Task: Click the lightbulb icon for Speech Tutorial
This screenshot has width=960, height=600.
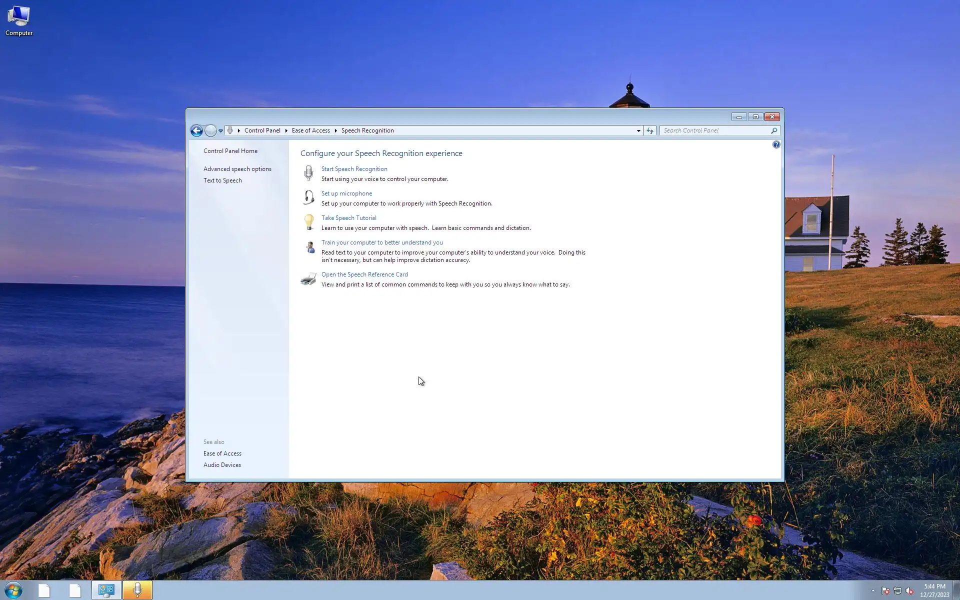Action: (309, 222)
